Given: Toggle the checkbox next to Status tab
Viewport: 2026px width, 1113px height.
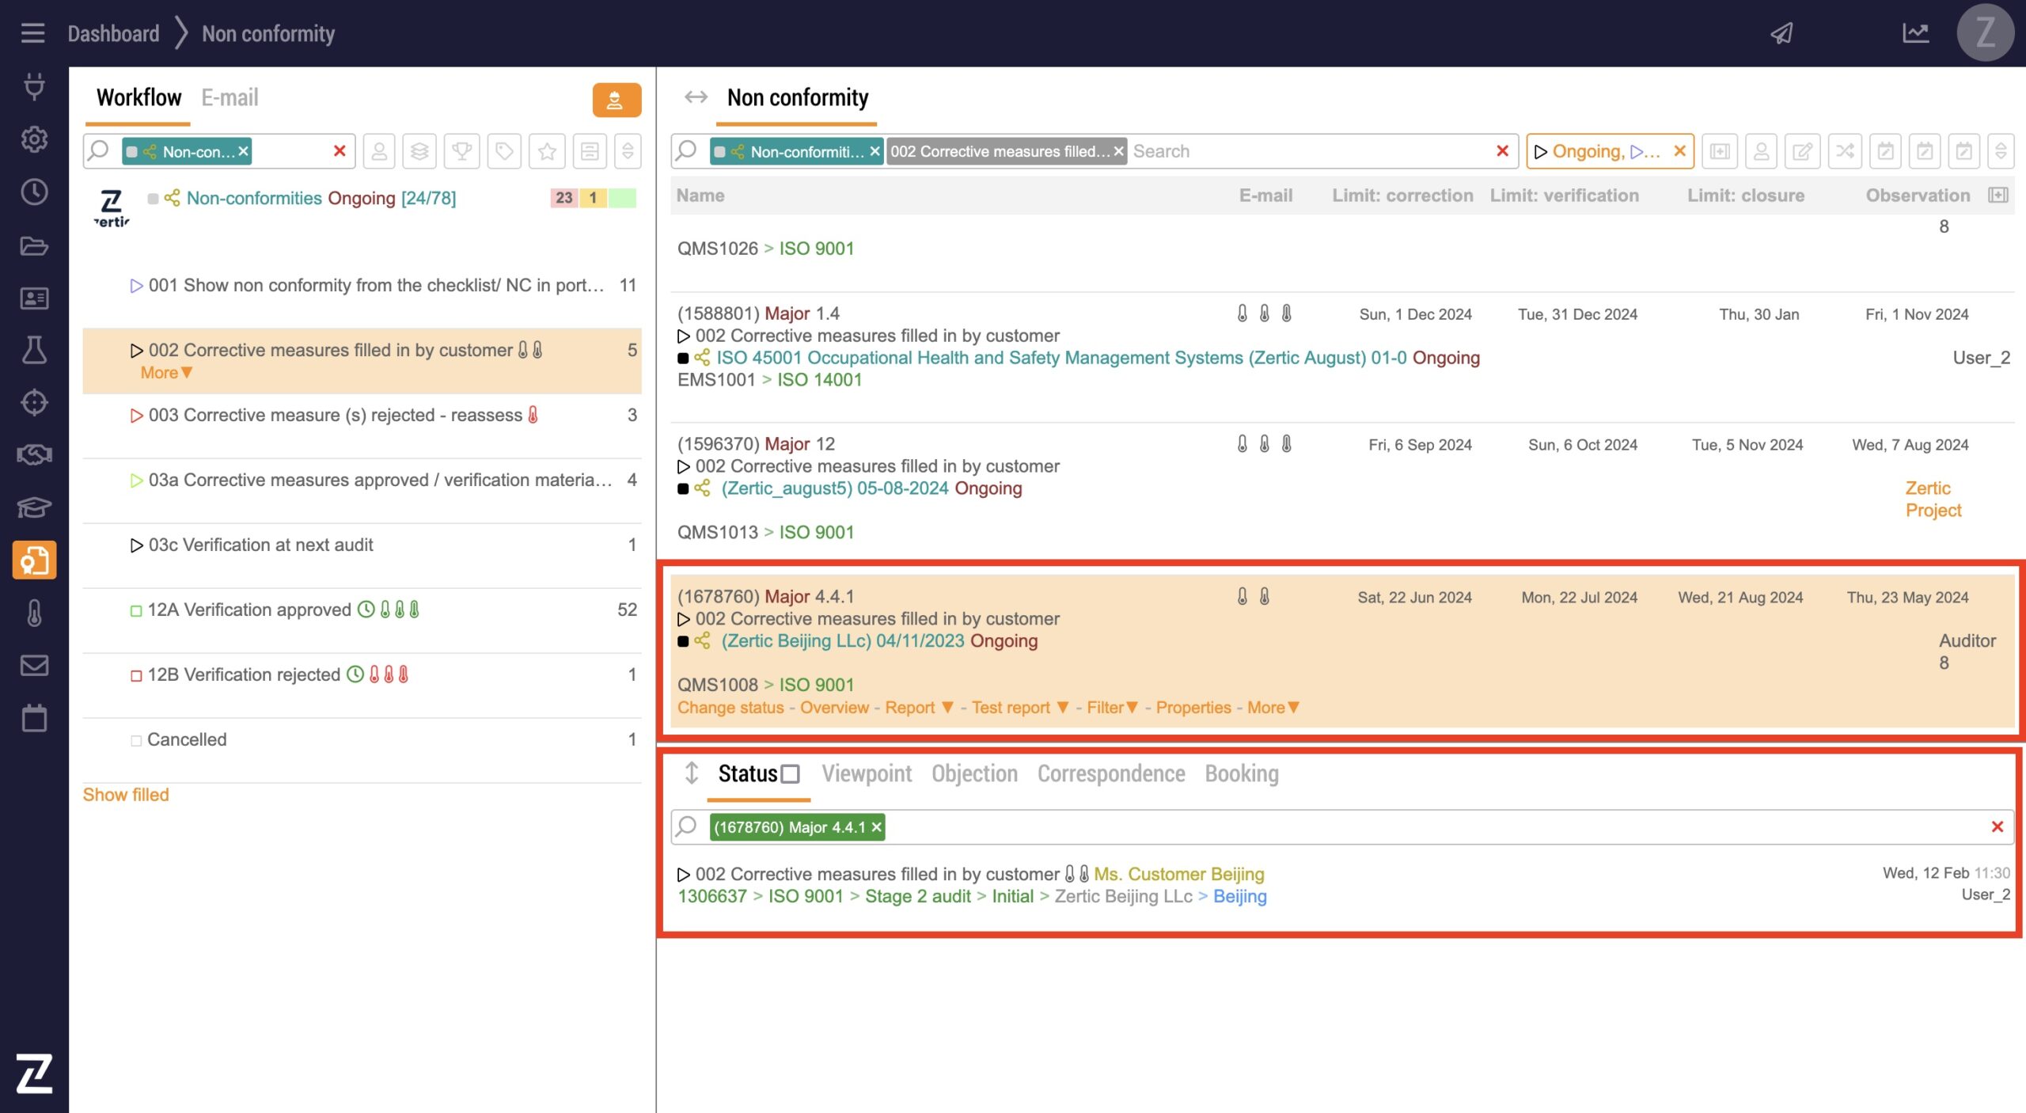Looking at the screenshot, I should (790, 774).
